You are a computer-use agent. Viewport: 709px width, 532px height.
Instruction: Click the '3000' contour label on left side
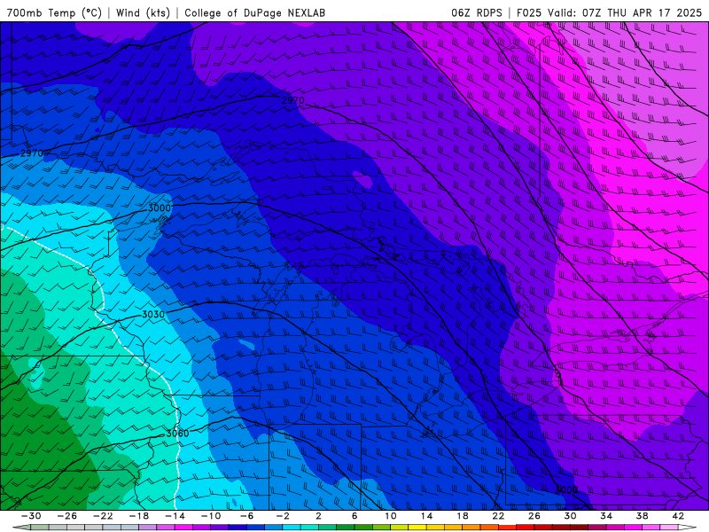(160, 208)
